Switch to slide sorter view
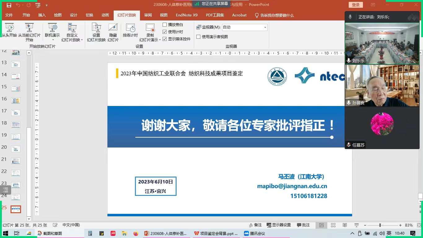Viewport: 423px width, 238px height. coord(333,225)
